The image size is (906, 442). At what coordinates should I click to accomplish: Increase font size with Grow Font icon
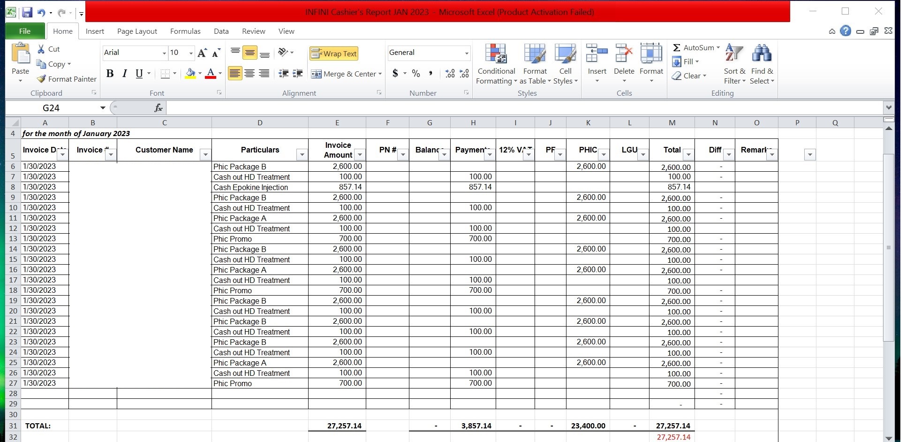[202, 53]
